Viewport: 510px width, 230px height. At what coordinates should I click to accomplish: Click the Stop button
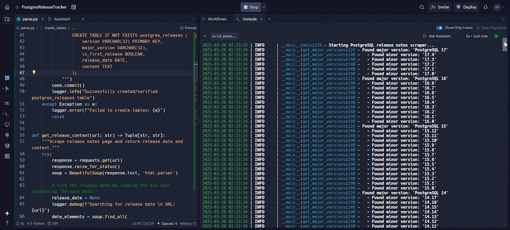(x=251, y=7)
